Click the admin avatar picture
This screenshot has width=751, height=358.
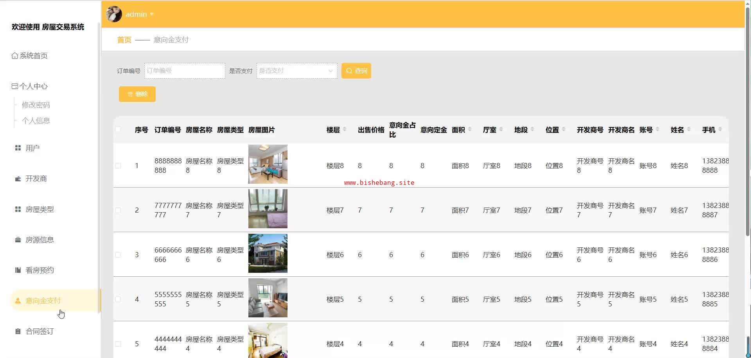click(114, 14)
